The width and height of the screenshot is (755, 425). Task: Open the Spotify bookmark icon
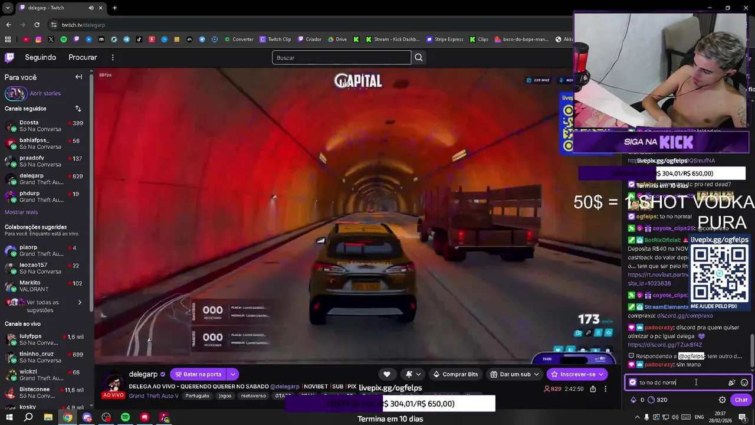(64, 40)
